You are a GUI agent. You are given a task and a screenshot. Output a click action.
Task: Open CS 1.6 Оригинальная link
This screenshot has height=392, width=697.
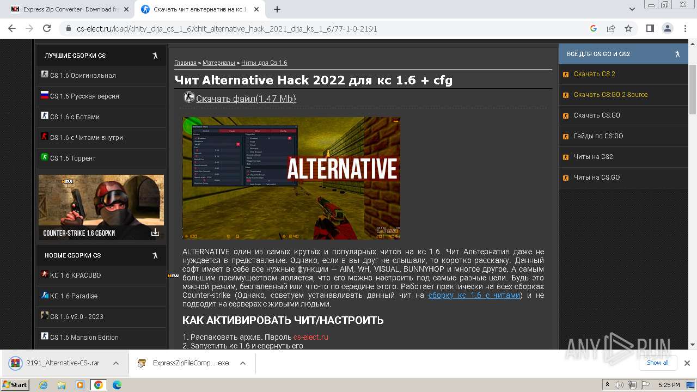(x=83, y=75)
